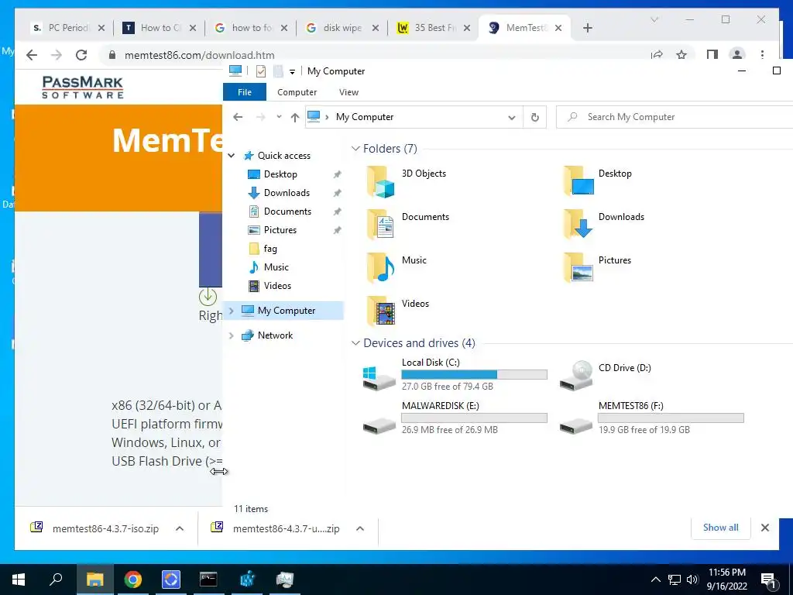The height and width of the screenshot is (595, 793).
Task: Collapse the Folders (7) group
Action: [355, 149]
